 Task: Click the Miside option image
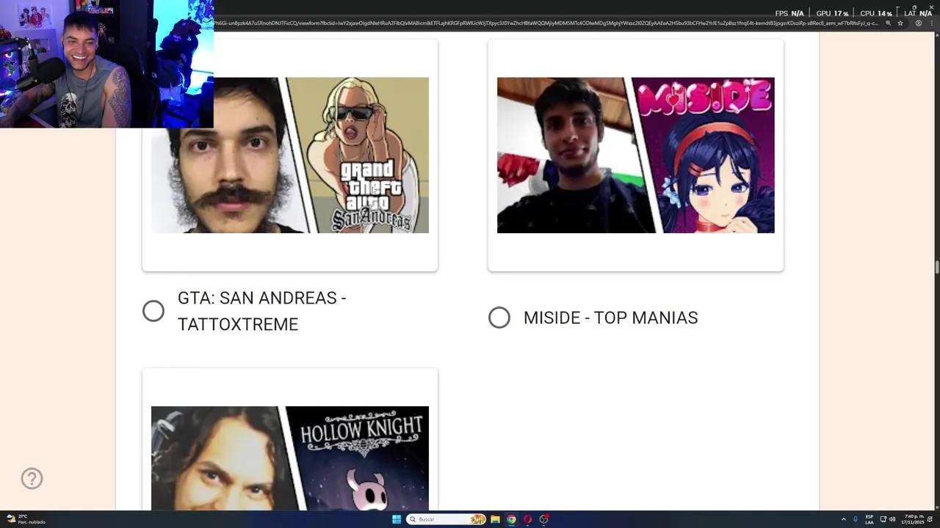[x=636, y=155]
